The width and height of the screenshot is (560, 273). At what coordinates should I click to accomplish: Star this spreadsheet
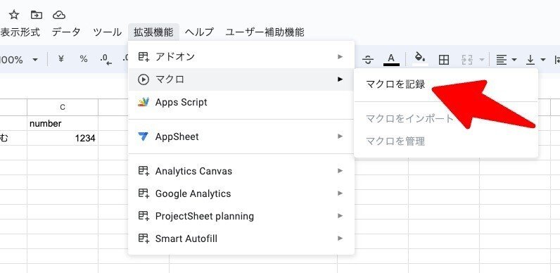[x=14, y=15]
